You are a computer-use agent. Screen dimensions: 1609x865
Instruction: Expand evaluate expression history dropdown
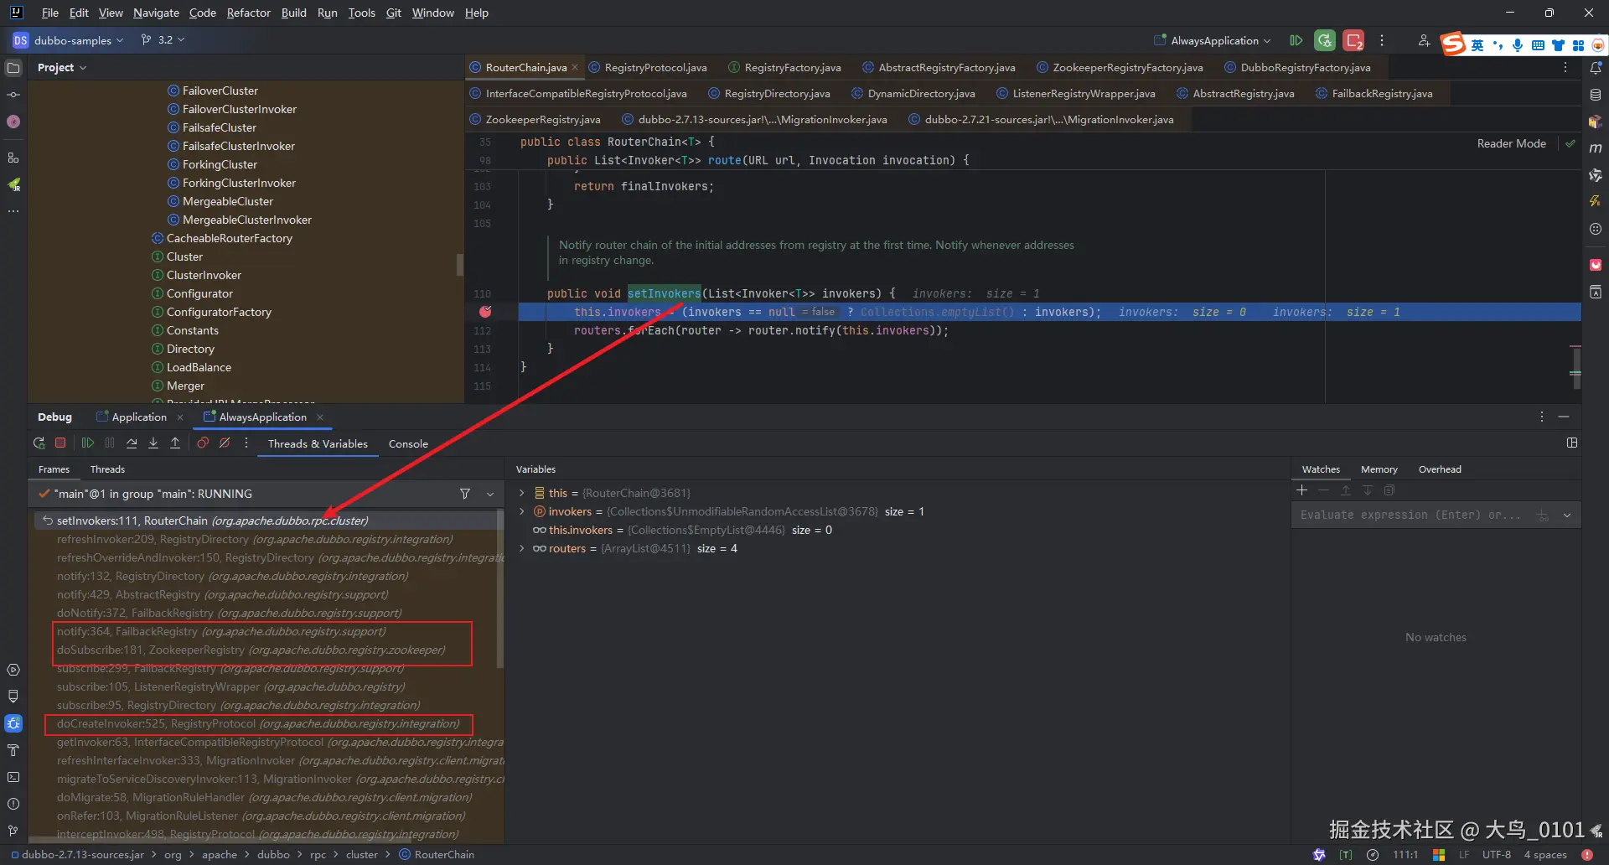1567,515
